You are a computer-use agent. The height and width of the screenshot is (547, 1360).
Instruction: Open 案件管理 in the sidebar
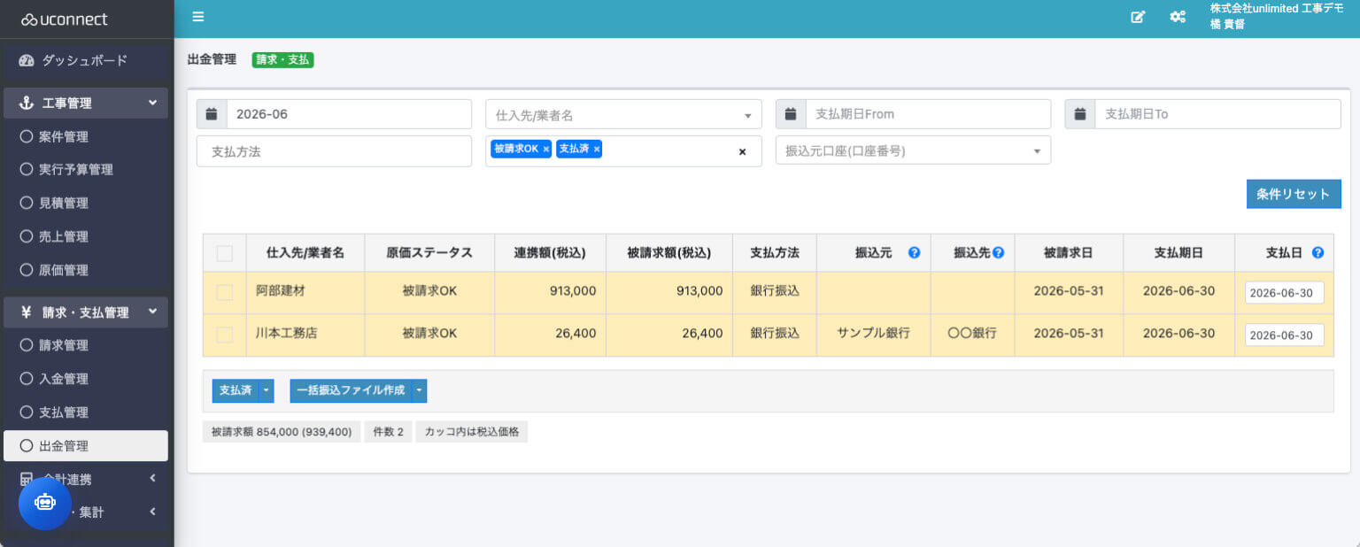point(86,137)
